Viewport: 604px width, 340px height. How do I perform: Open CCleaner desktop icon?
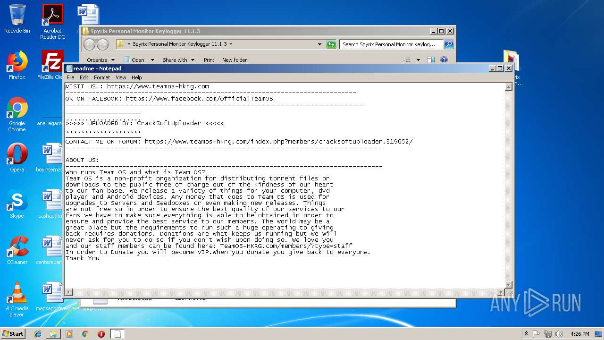[x=17, y=250]
